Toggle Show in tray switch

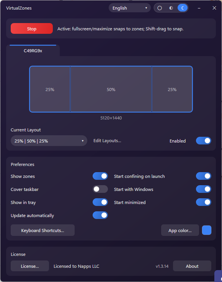(100, 202)
